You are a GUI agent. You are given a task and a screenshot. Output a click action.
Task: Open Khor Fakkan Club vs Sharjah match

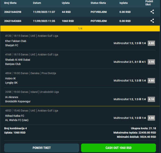pos(16,43)
